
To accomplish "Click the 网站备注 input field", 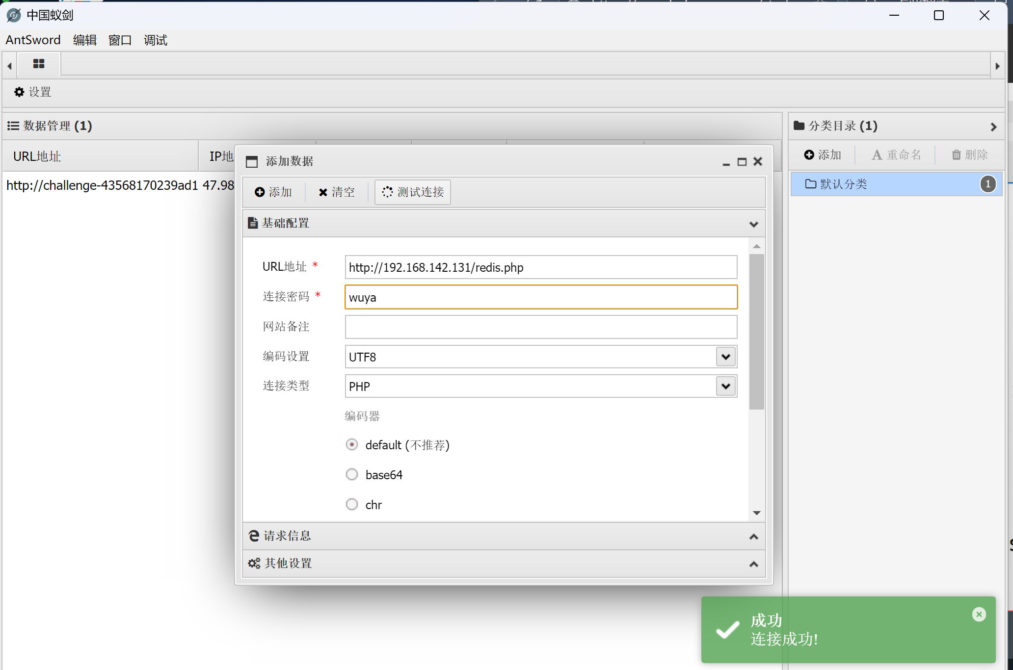I will (541, 327).
